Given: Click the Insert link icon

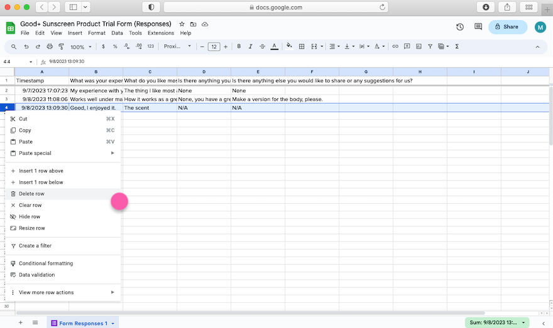Looking at the screenshot, I should coord(395,46).
